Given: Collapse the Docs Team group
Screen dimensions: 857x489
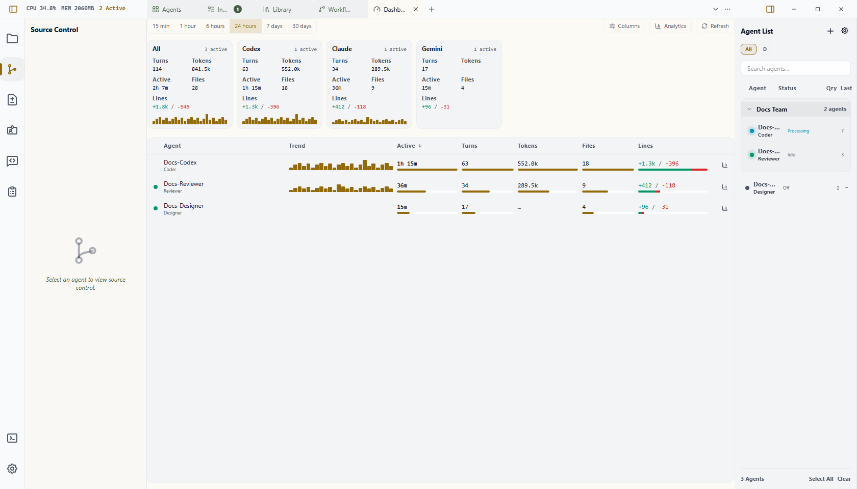Looking at the screenshot, I should (x=749, y=109).
